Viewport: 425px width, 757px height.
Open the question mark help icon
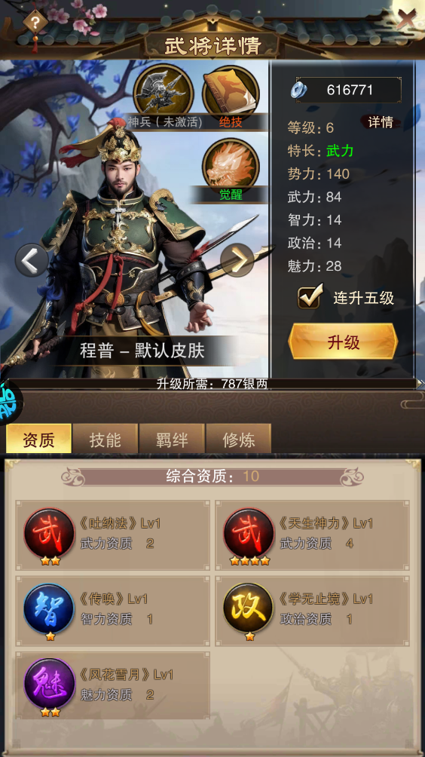(x=35, y=22)
